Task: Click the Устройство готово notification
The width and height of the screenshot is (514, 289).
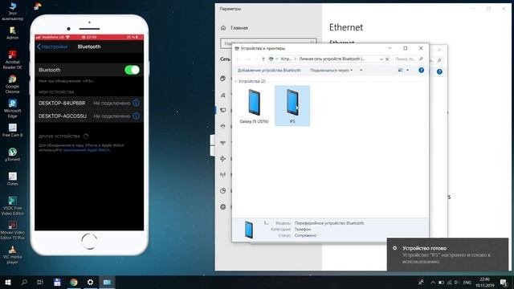Action: tap(447, 254)
